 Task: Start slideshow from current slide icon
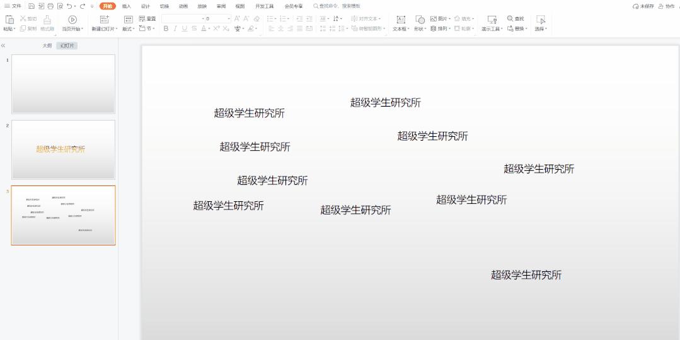click(72, 20)
